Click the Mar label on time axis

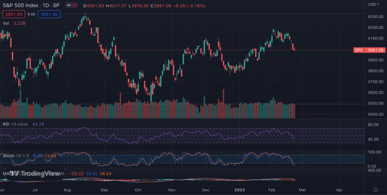[302, 190]
